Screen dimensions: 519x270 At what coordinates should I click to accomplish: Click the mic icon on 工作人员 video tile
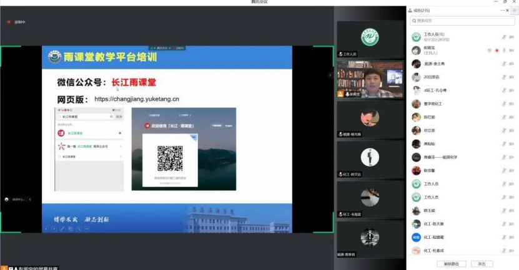coord(340,54)
